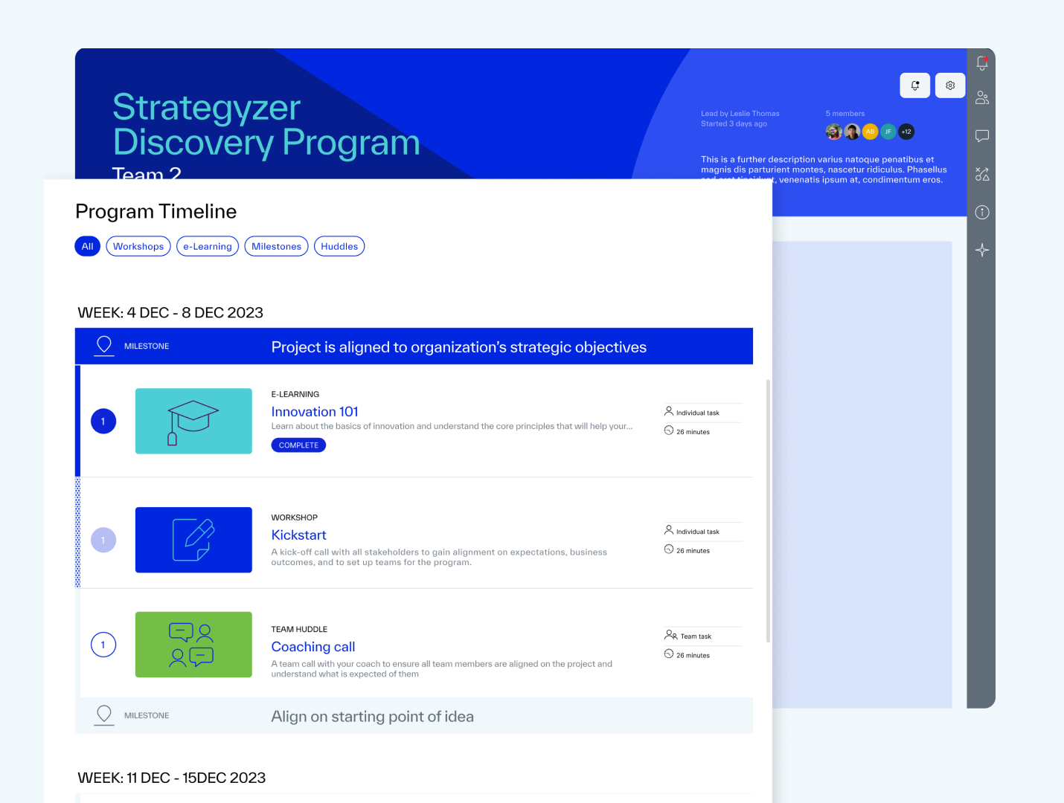Open the chat speech bubble icon
Viewport: 1064px width, 803px height.
pyautogui.click(x=981, y=136)
